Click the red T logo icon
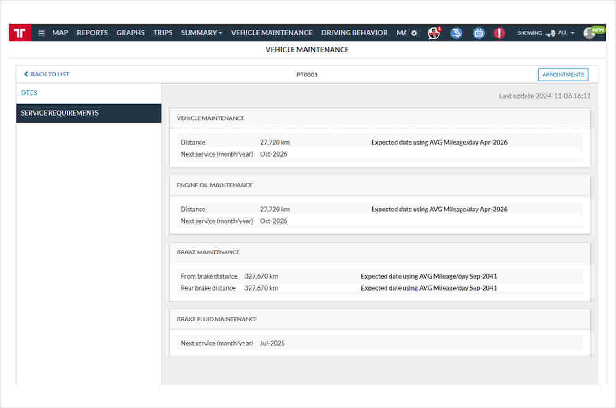 20,33
